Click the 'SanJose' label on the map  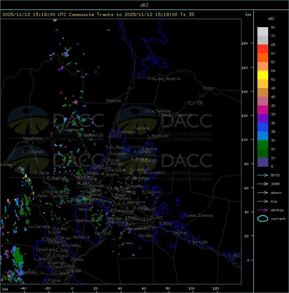point(142,128)
